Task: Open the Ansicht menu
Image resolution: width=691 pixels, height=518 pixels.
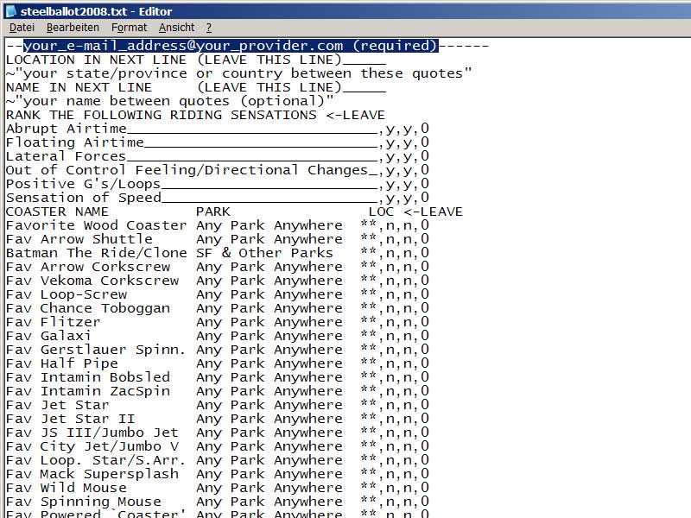Action: pyautogui.click(x=176, y=28)
